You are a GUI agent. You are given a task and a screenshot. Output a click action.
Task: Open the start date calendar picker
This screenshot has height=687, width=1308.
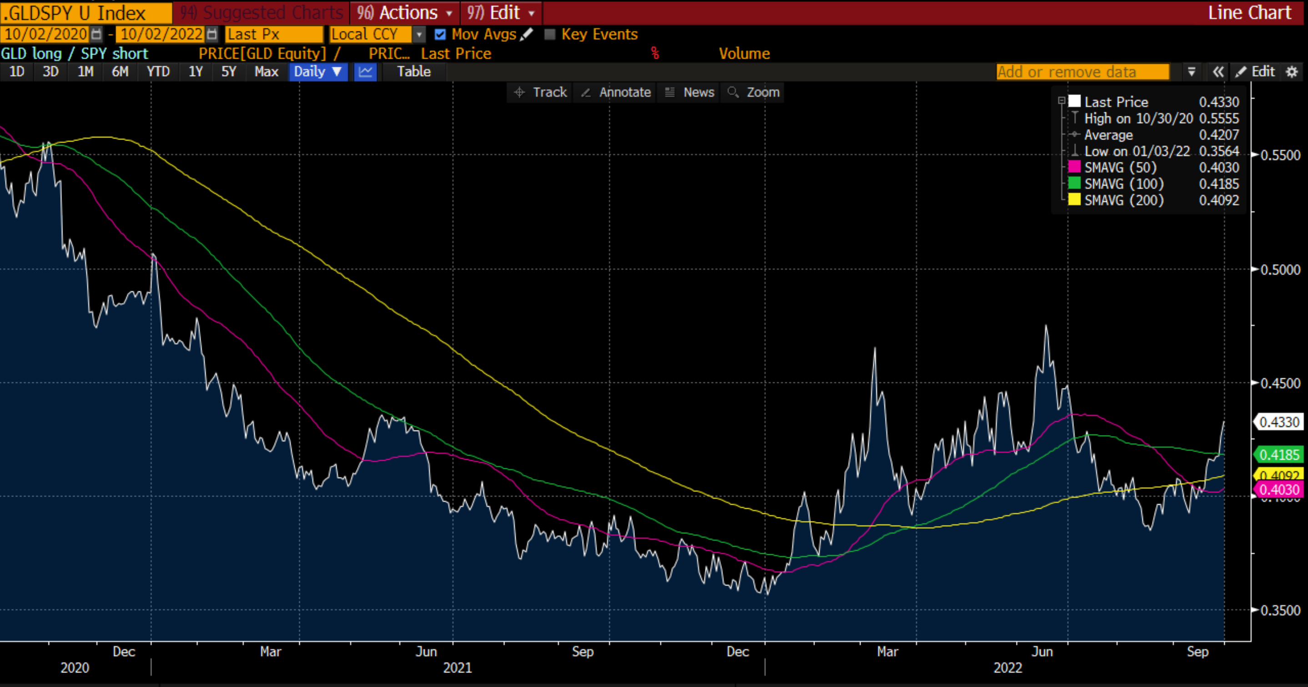[96, 35]
